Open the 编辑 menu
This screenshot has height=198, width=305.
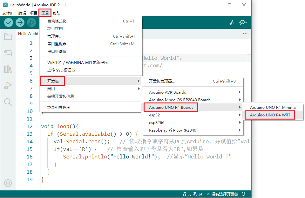[x=22, y=13]
